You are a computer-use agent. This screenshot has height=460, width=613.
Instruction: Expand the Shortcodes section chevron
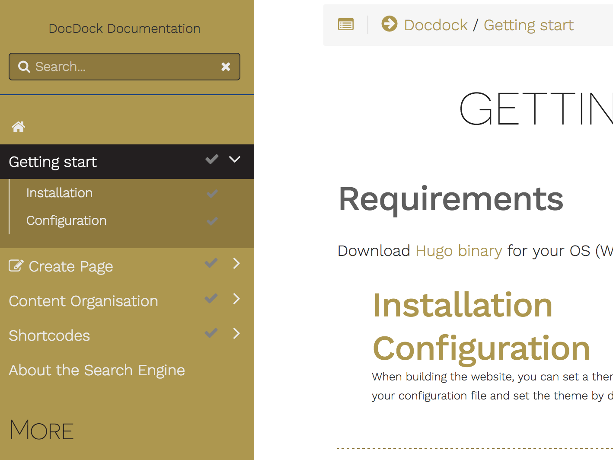(236, 333)
